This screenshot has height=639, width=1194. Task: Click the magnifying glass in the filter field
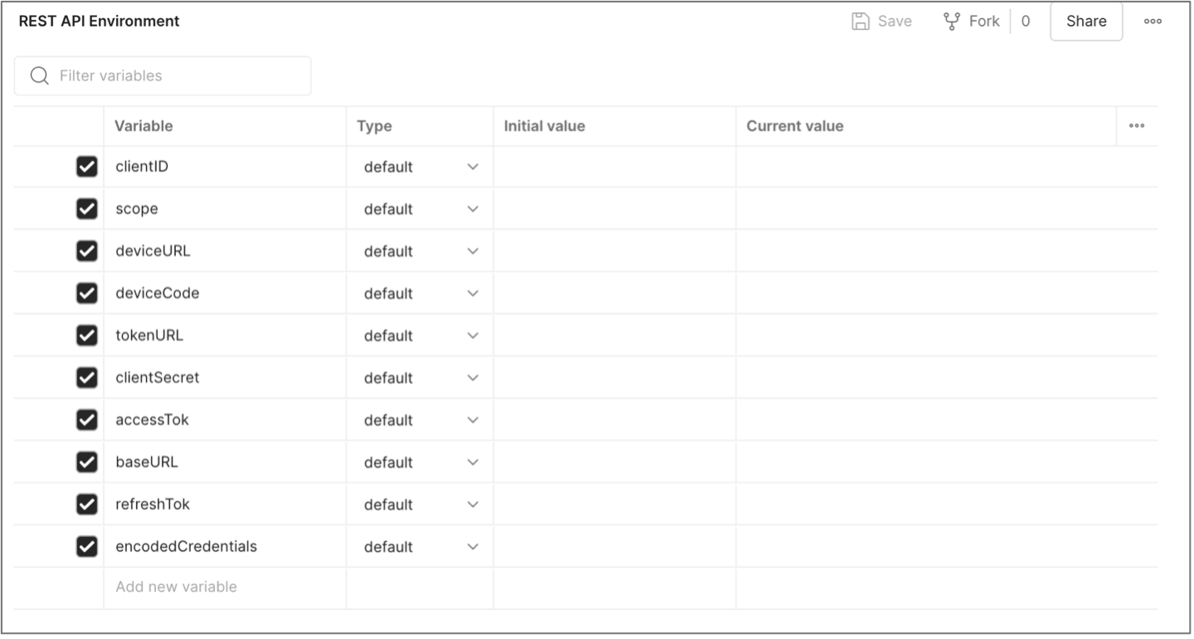(39, 76)
